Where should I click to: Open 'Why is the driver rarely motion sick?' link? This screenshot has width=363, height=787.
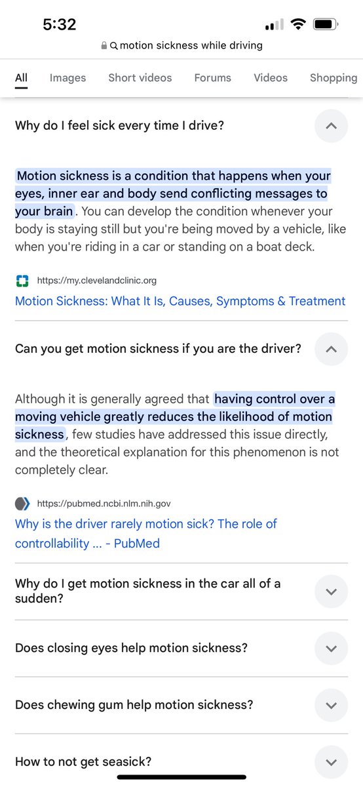click(x=146, y=533)
